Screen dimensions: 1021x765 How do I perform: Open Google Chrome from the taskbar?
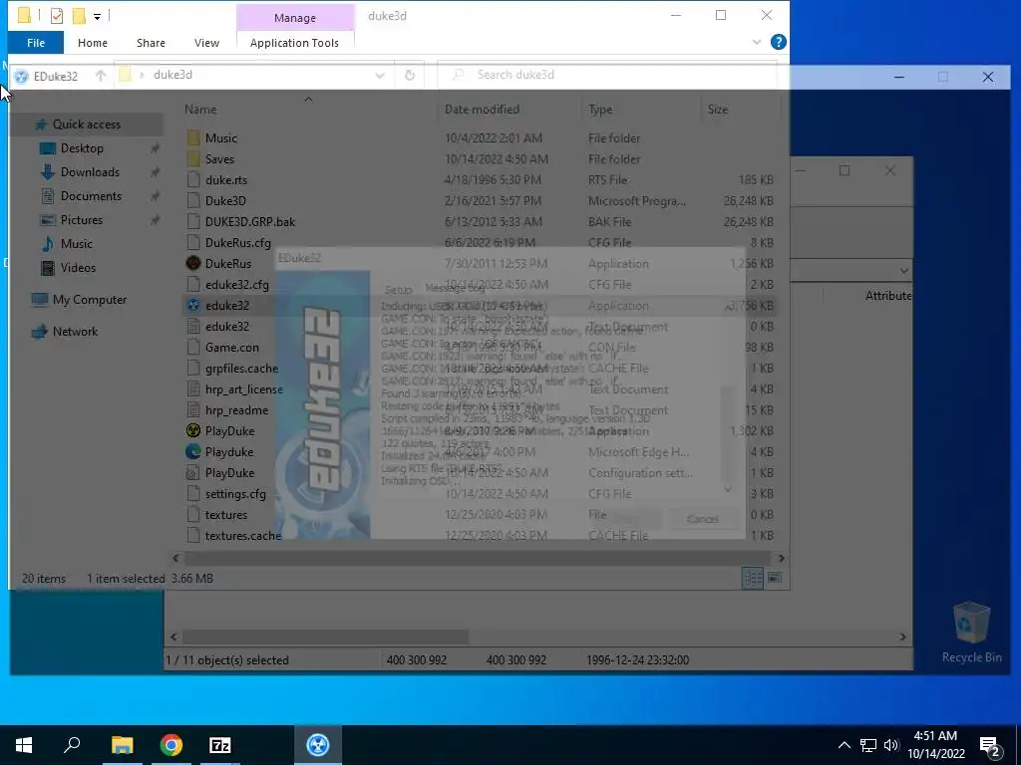coord(171,745)
